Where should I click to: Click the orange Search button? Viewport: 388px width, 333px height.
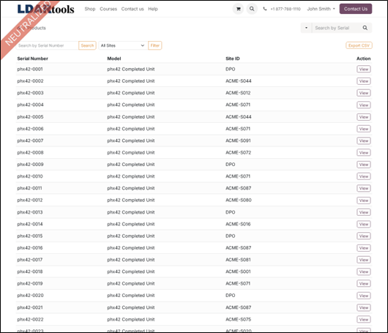87,45
